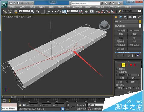The image size is (144, 112).
Task: Open the 帮助(H) menu
Action: pos(128,7)
